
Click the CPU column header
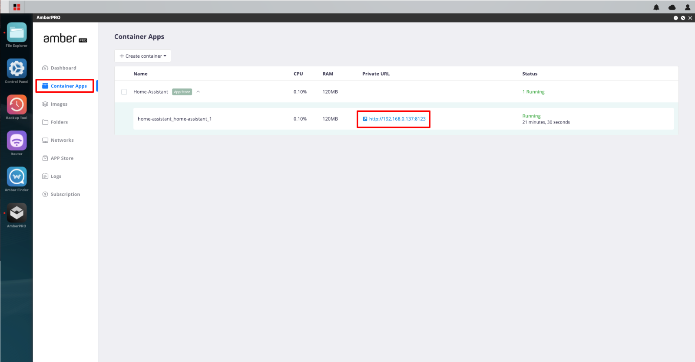[298, 74]
